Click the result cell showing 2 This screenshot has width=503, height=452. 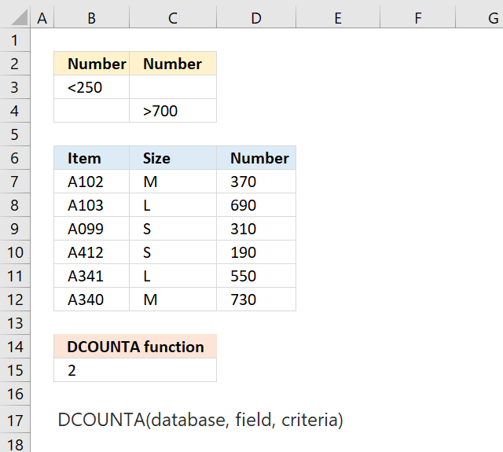pyautogui.click(x=135, y=370)
